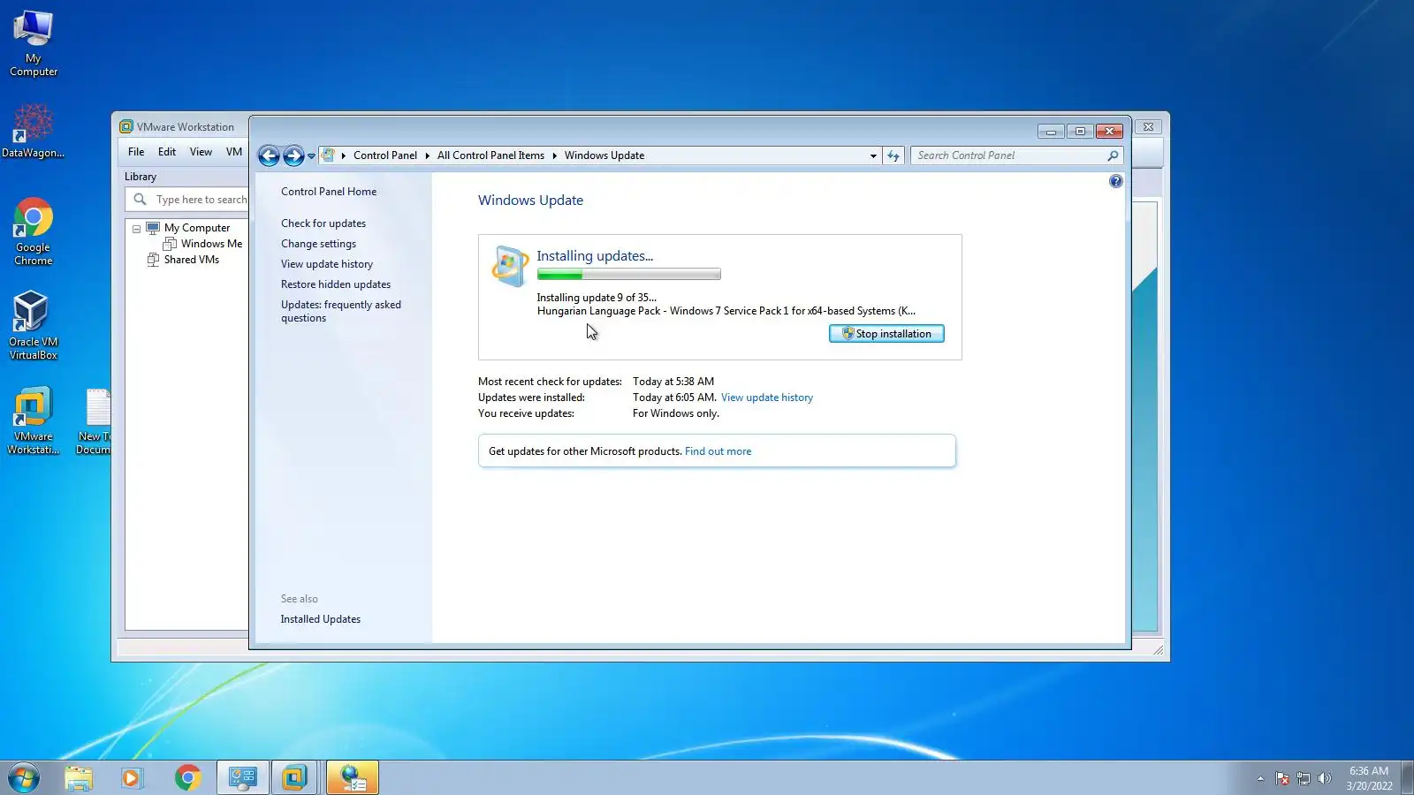The width and height of the screenshot is (1414, 795).
Task: Collapse My Computer tree node in VMware
Action: [137, 229]
